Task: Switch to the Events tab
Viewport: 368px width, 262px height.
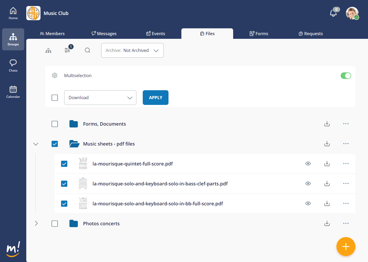Action: tap(156, 34)
